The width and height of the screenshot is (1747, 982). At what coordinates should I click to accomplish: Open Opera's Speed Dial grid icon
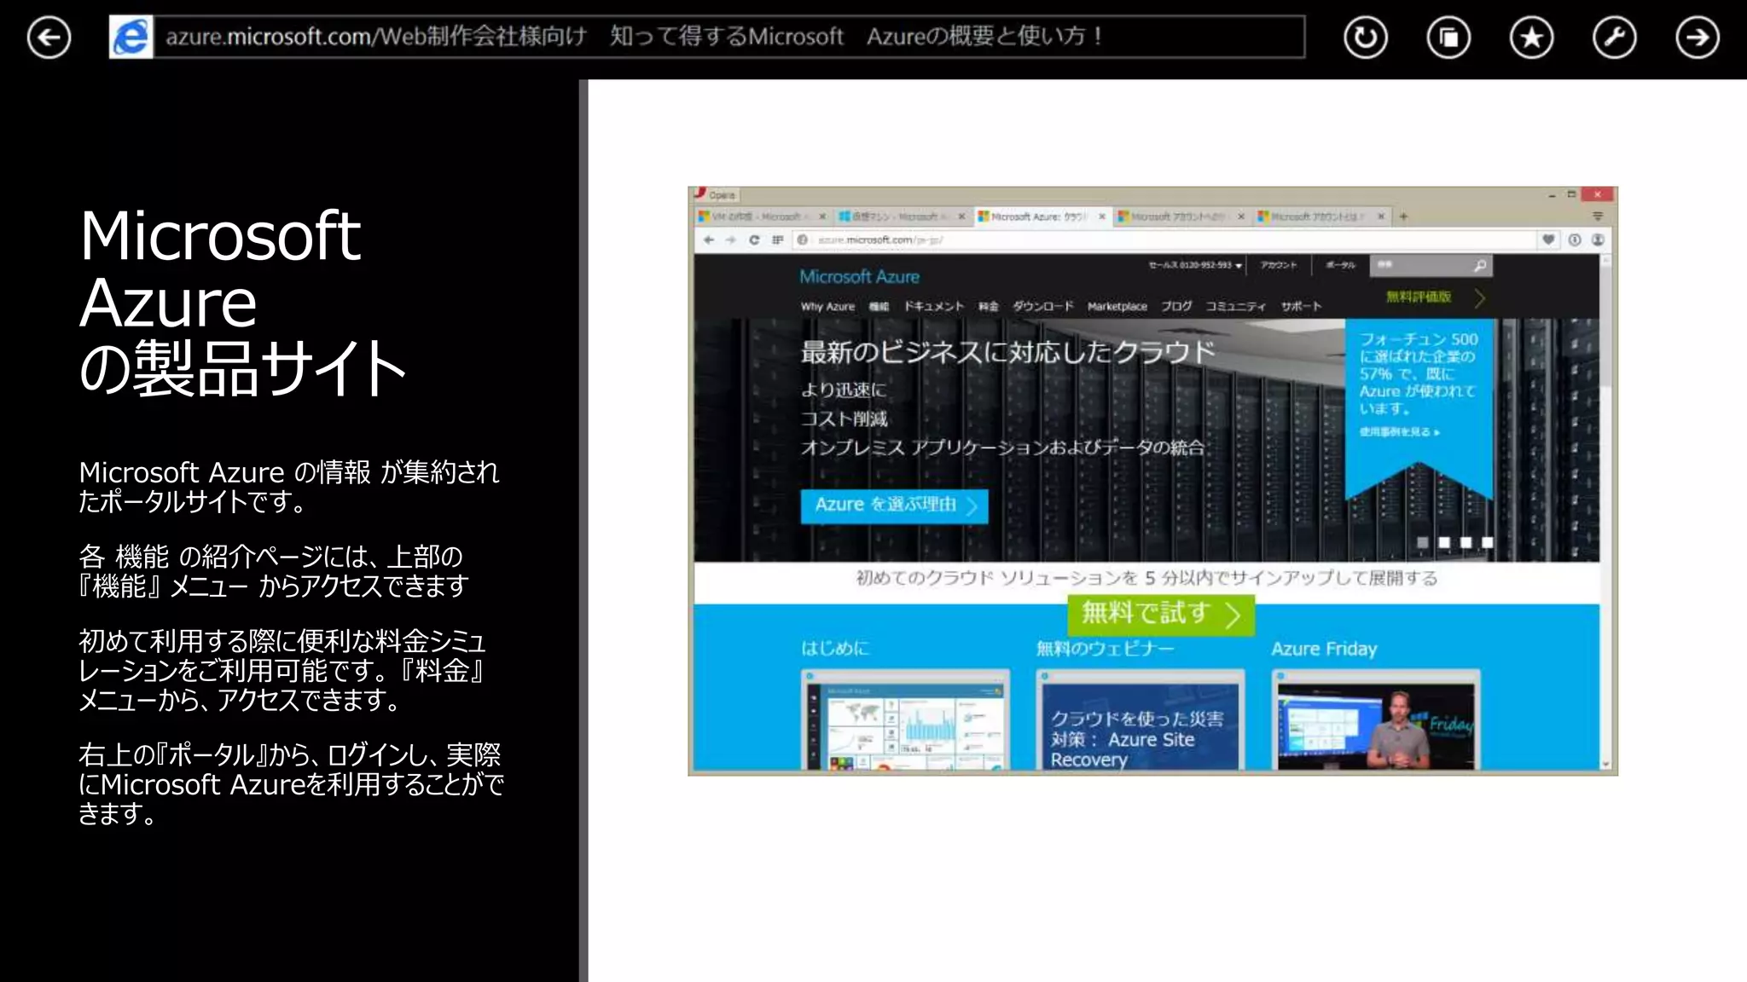[777, 240]
